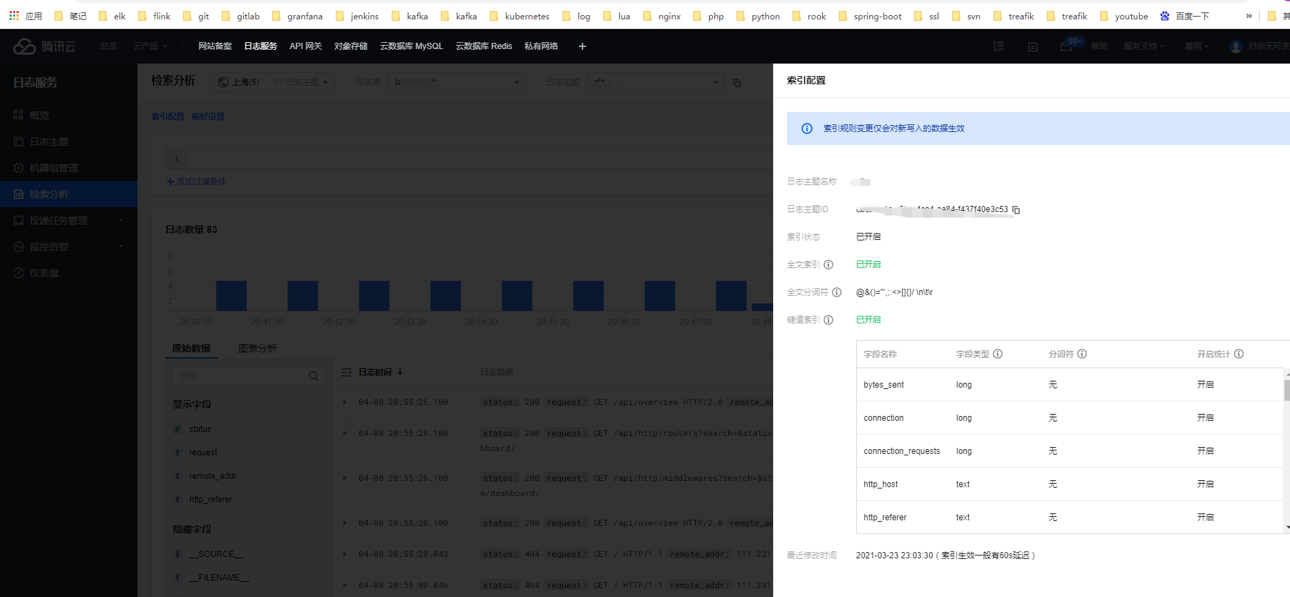Open the 日志集 dropdown
The image size is (1290, 597).
coord(457,82)
